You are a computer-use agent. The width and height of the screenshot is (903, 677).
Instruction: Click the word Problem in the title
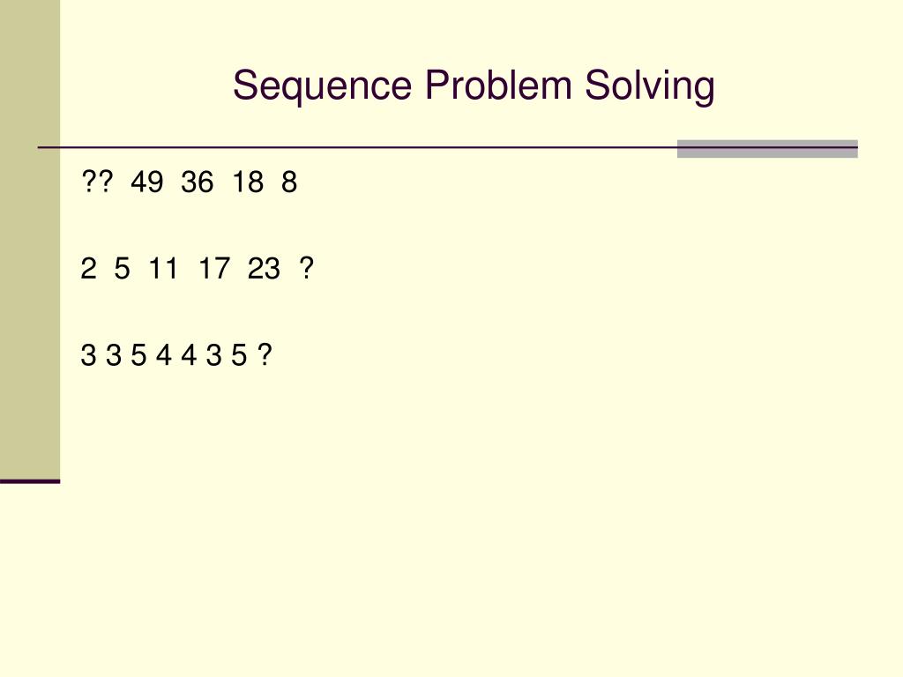[498, 86]
